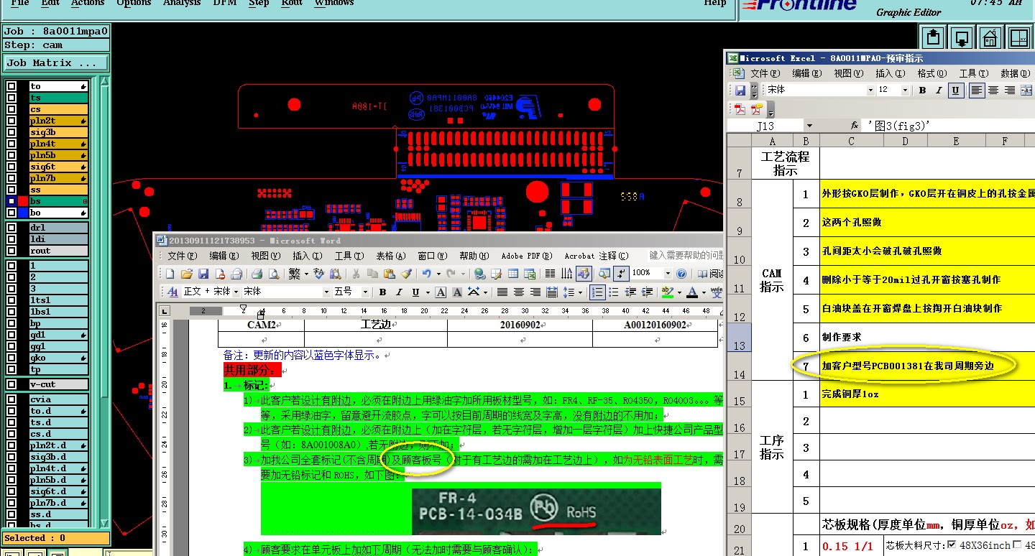Toggle the checkbox for layer bo
Viewport: 1035px width, 556px height.
click(11, 213)
